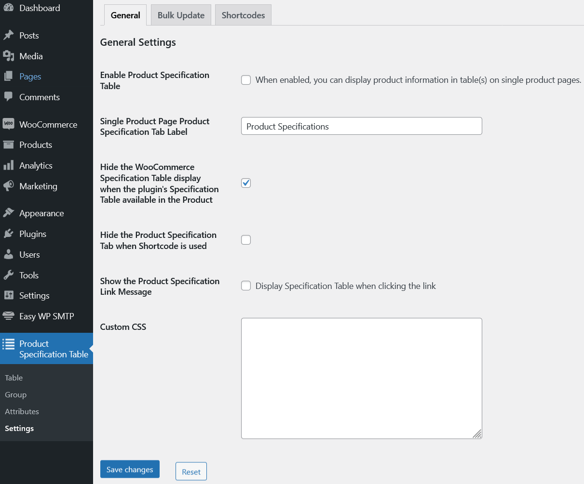This screenshot has height=484, width=584.
Task: Reset the settings with the Reset button
Action: click(x=191, y=471)
